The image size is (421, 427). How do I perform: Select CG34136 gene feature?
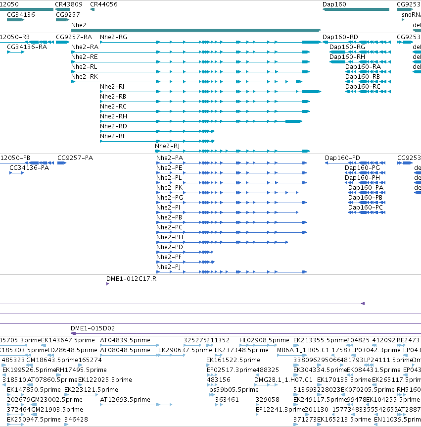(x=15, y=20)
